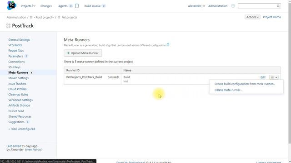Open Clean-up Rules settings
Viewport: 291px width, 163px height.
point(18,95)
